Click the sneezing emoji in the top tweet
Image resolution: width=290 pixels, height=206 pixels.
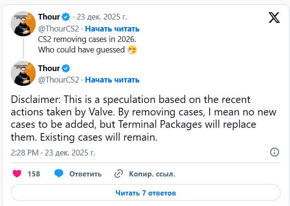132,50
